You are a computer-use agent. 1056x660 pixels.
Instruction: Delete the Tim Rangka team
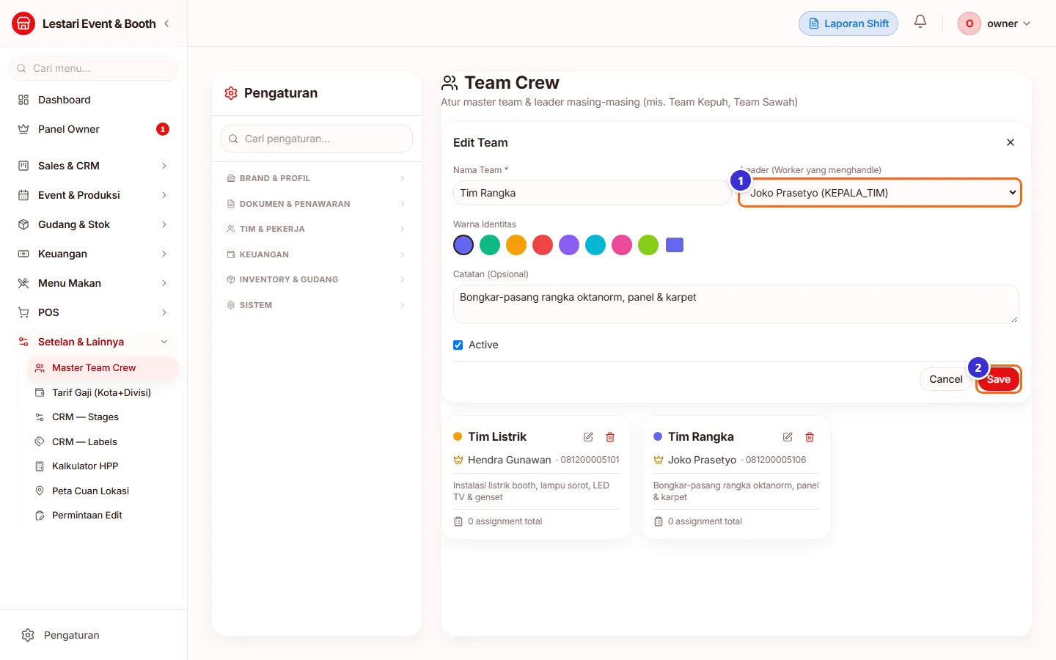pyautogui.click(x=810, y=437)
